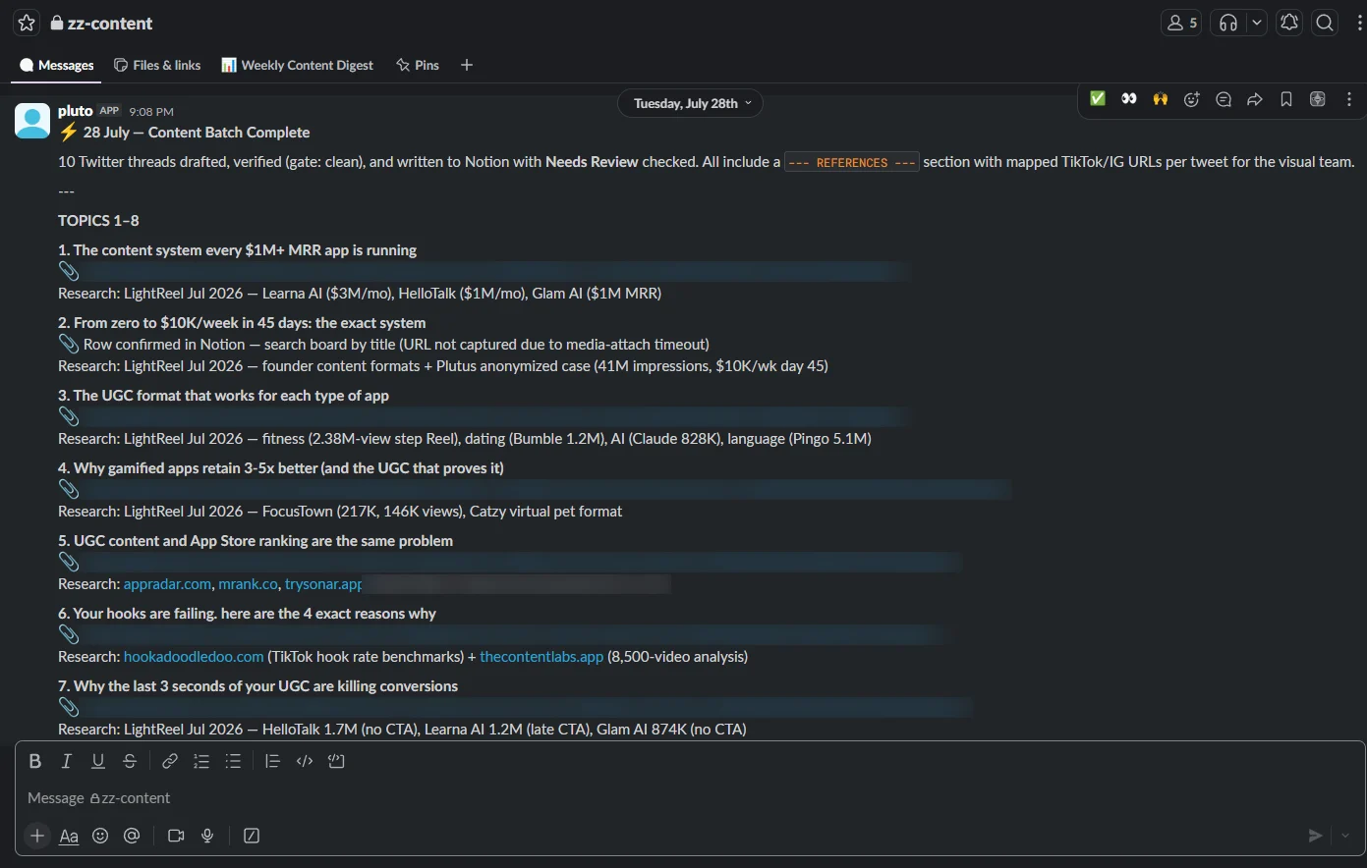Screen dimensions: 1367x868
Task: Toggle italic formatting
Action: coord(67,761)
